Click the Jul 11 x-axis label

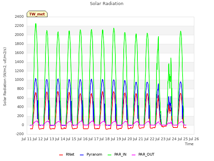(27, 139)
